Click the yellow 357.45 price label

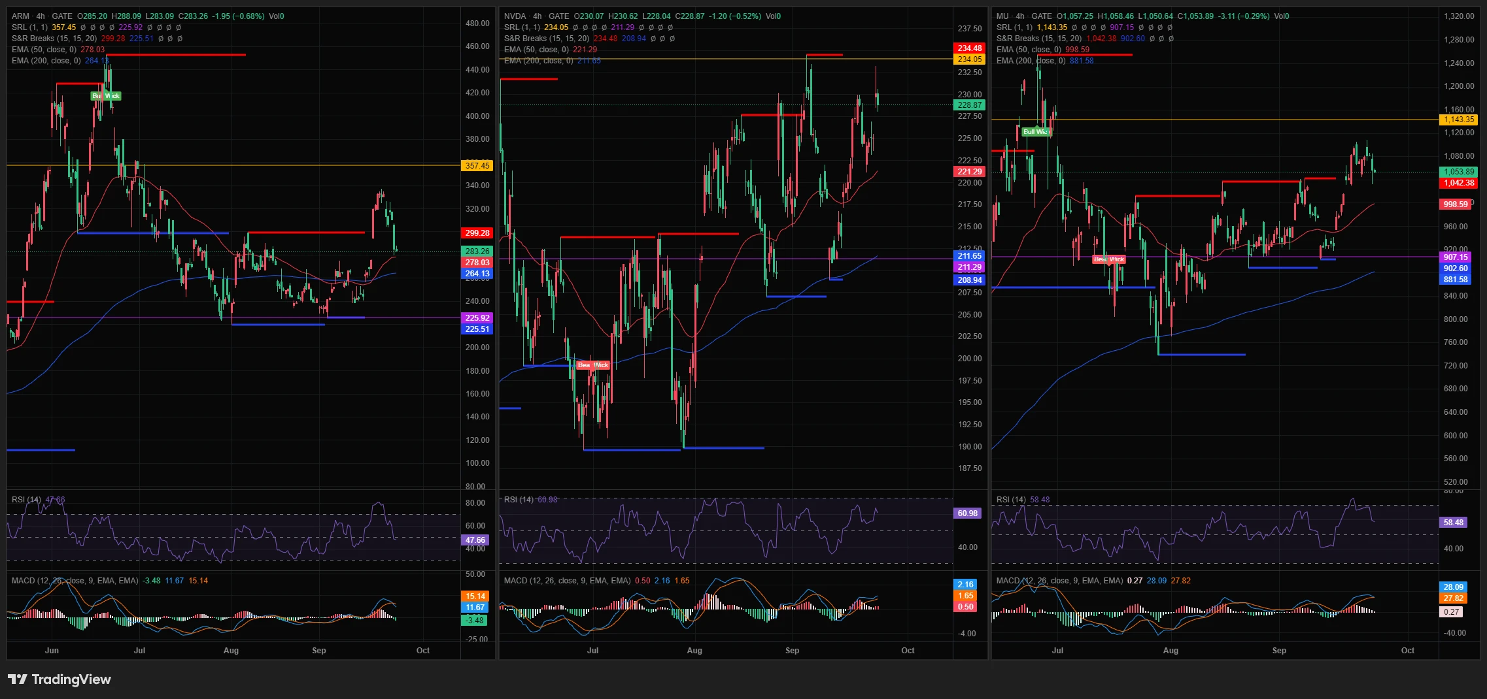tap(477, 166)
